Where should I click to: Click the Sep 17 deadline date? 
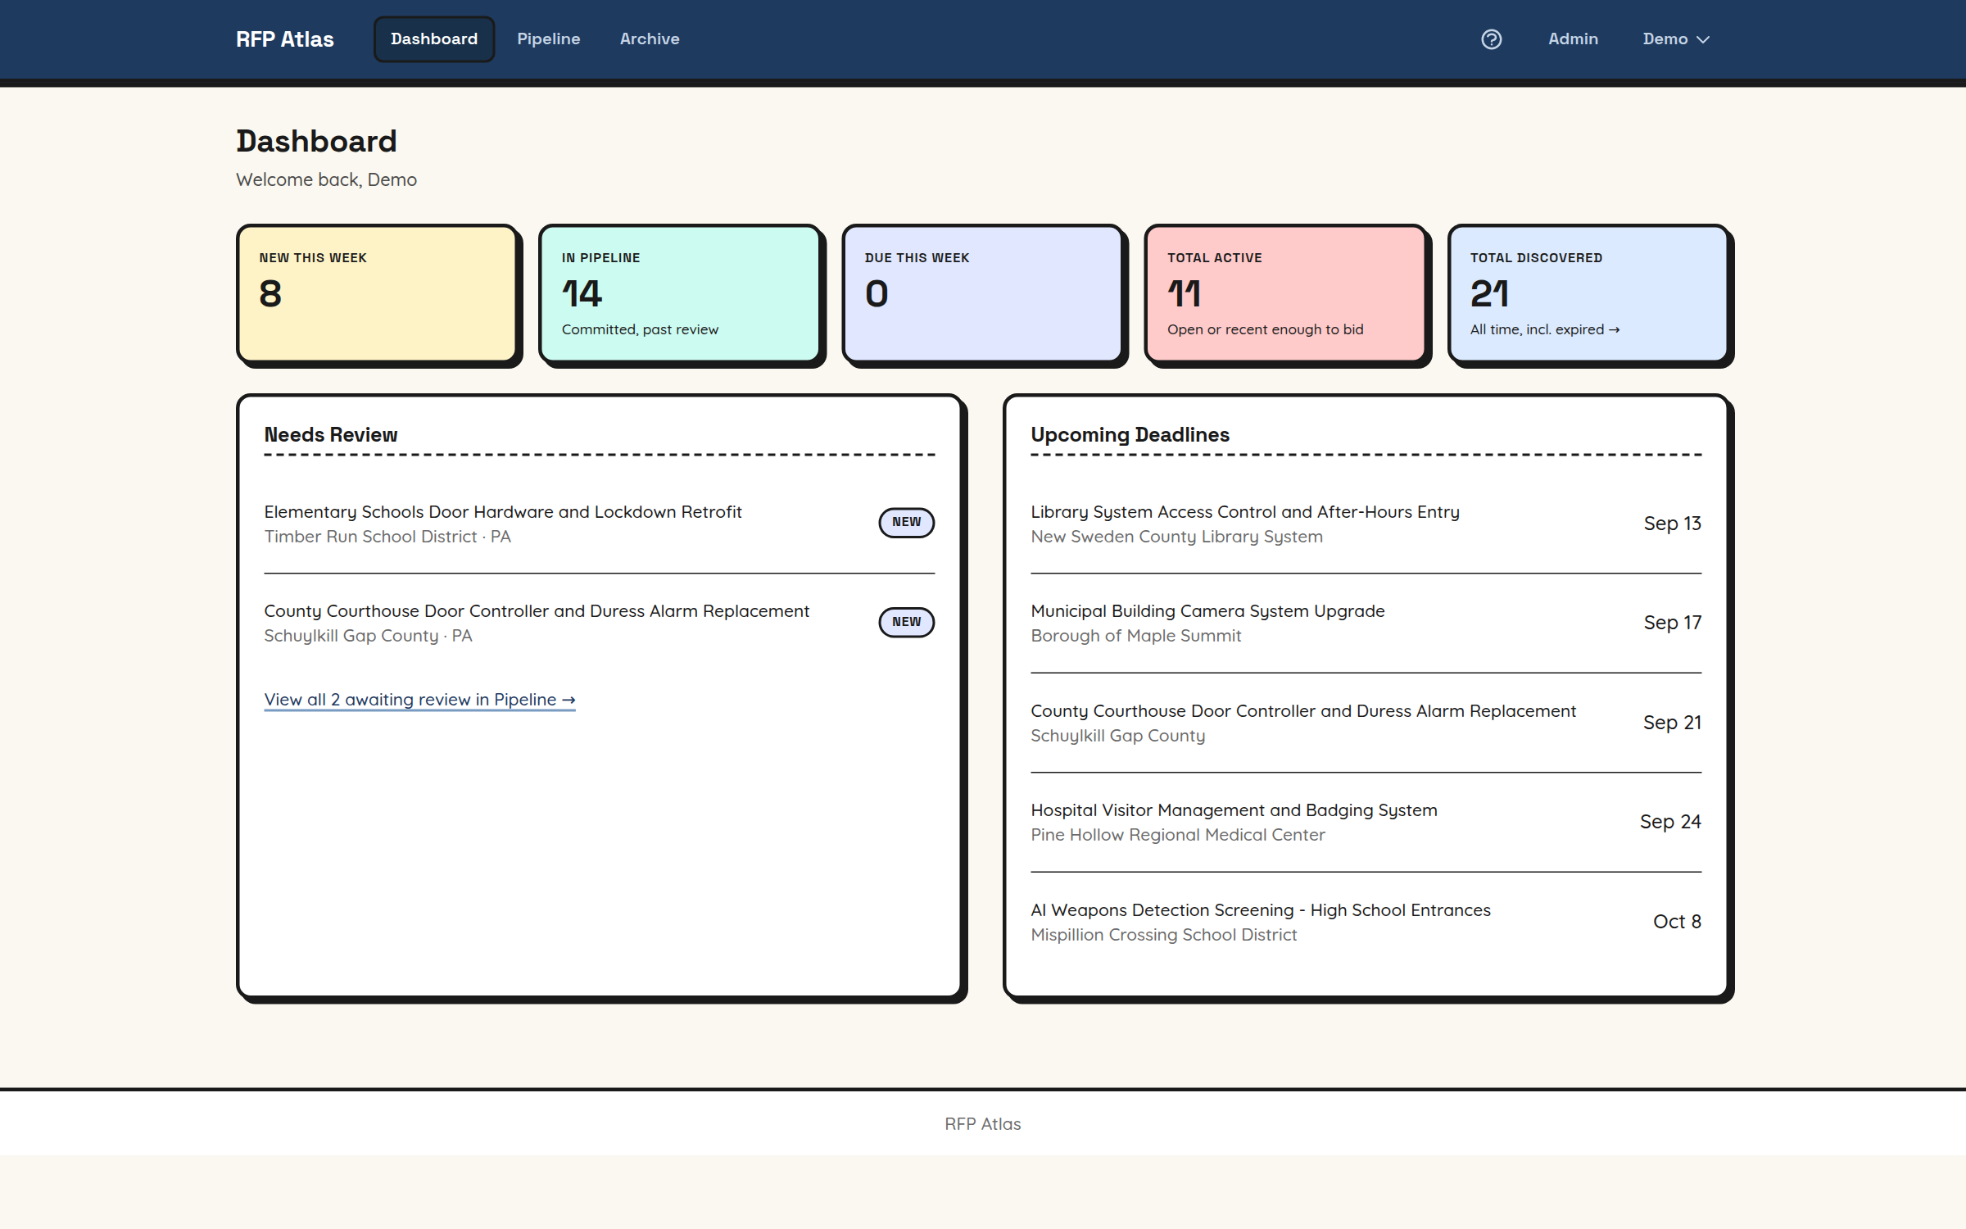click(x=1672, y=623)
